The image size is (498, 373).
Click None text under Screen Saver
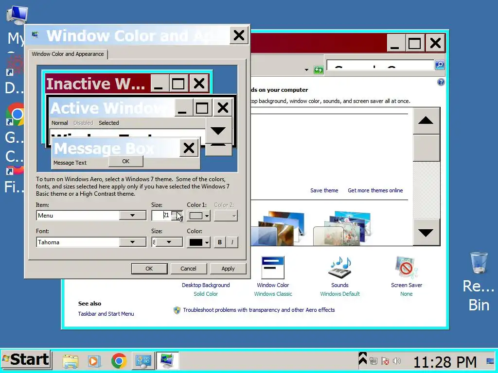pyautogui.click(x=406, y=294)
